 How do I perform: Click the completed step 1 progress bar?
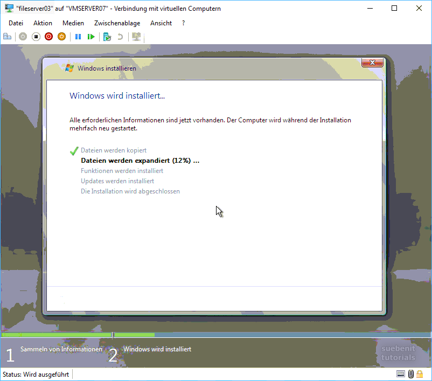pos(56,335)
